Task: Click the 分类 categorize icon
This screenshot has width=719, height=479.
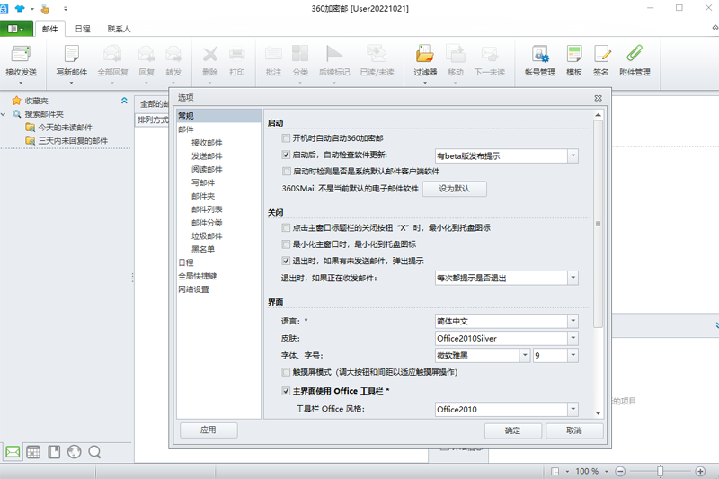Action: pyautogui.click(x=300, y=54)
